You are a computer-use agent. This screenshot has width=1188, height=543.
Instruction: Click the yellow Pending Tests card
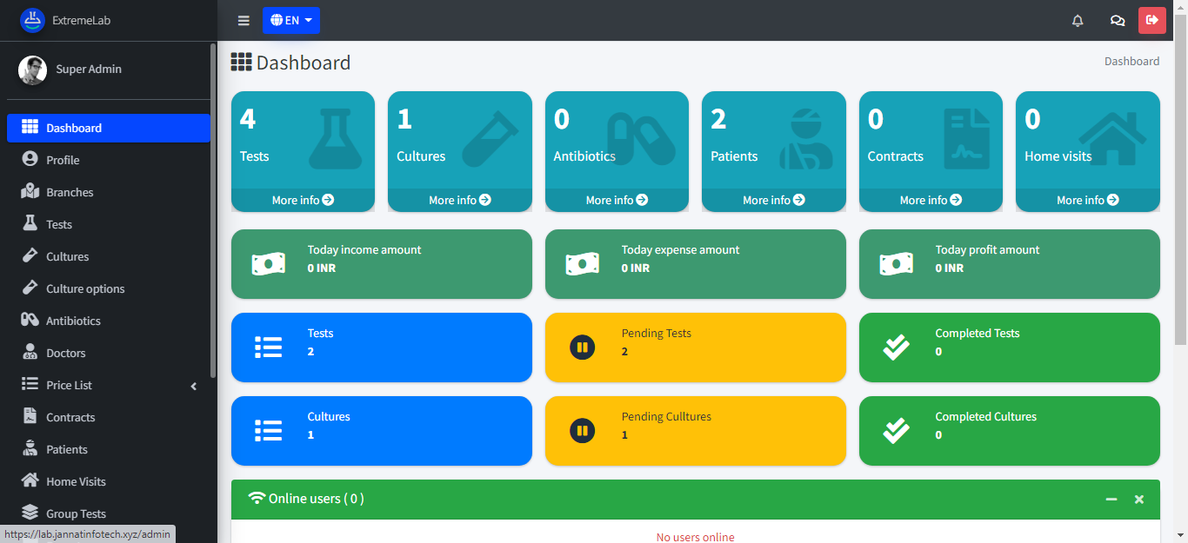tap(695, 348)
